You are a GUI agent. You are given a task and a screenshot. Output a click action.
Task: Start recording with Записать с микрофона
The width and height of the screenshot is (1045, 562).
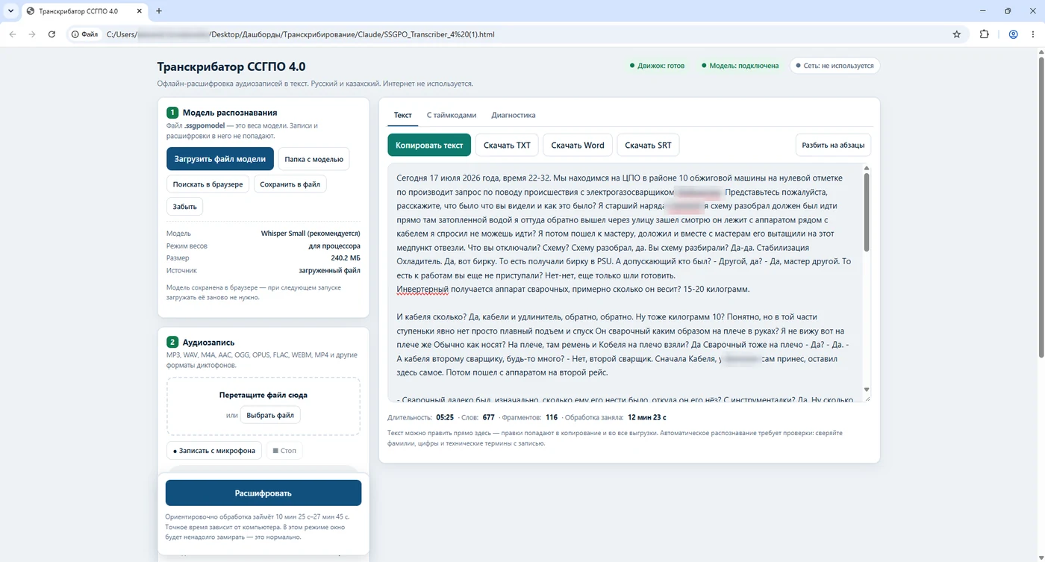click(214, 451)
